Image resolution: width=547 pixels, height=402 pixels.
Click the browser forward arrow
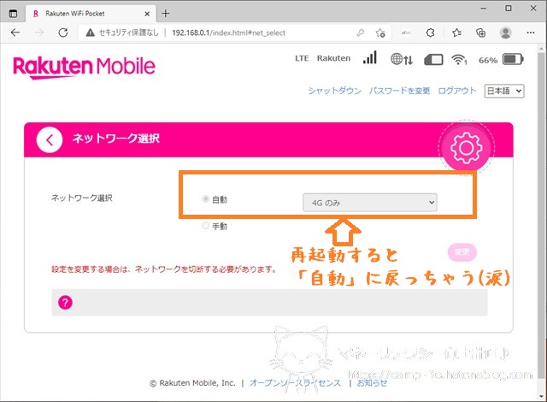click(x=39, y=33)
